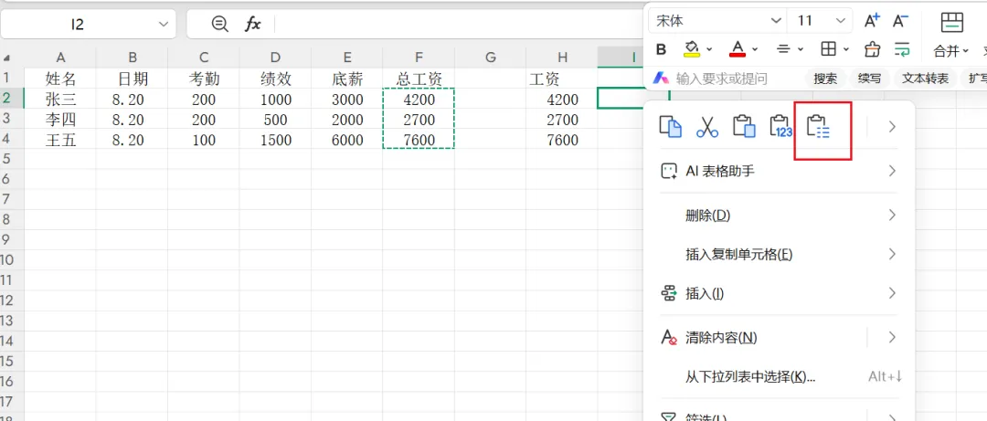Click the format painter brush icon
The image size is (987, 421).
873,48
